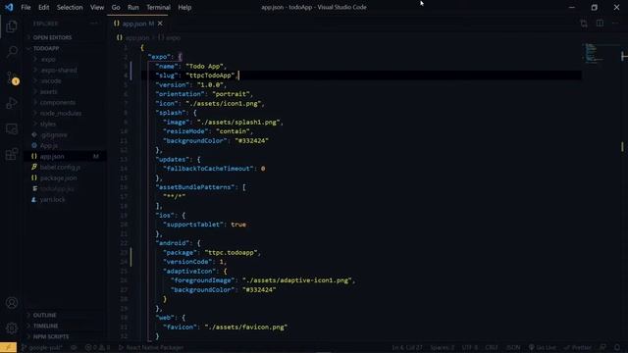Open the Help menu
The width and height of the screenshot is (628, 353).
(184, 7)
